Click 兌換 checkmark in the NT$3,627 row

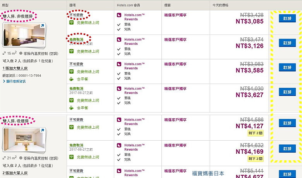118,102
